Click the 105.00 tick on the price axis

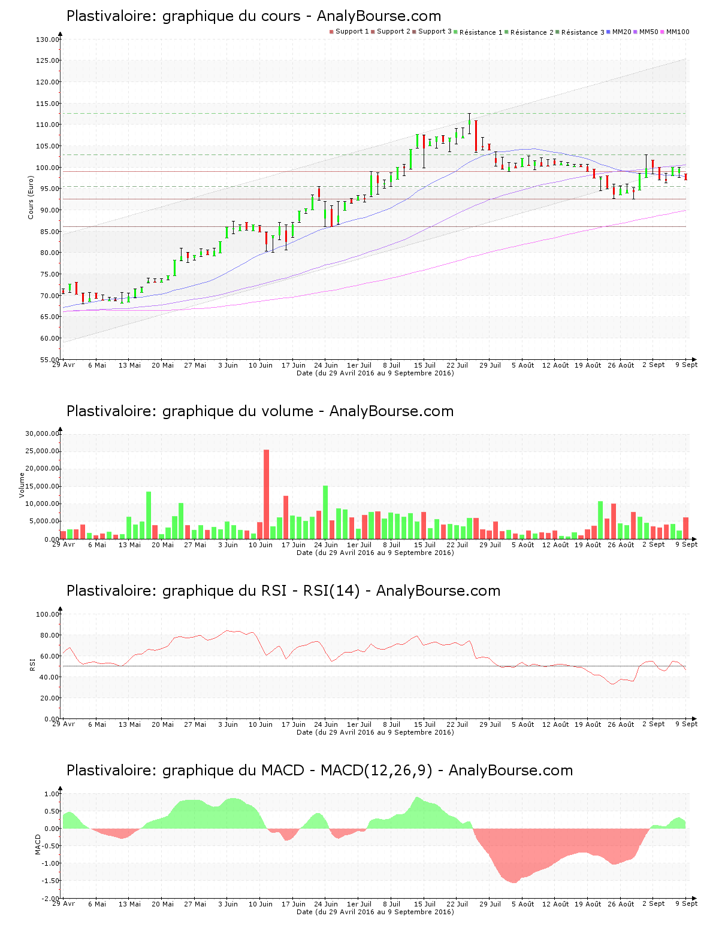tap(47, 146)
